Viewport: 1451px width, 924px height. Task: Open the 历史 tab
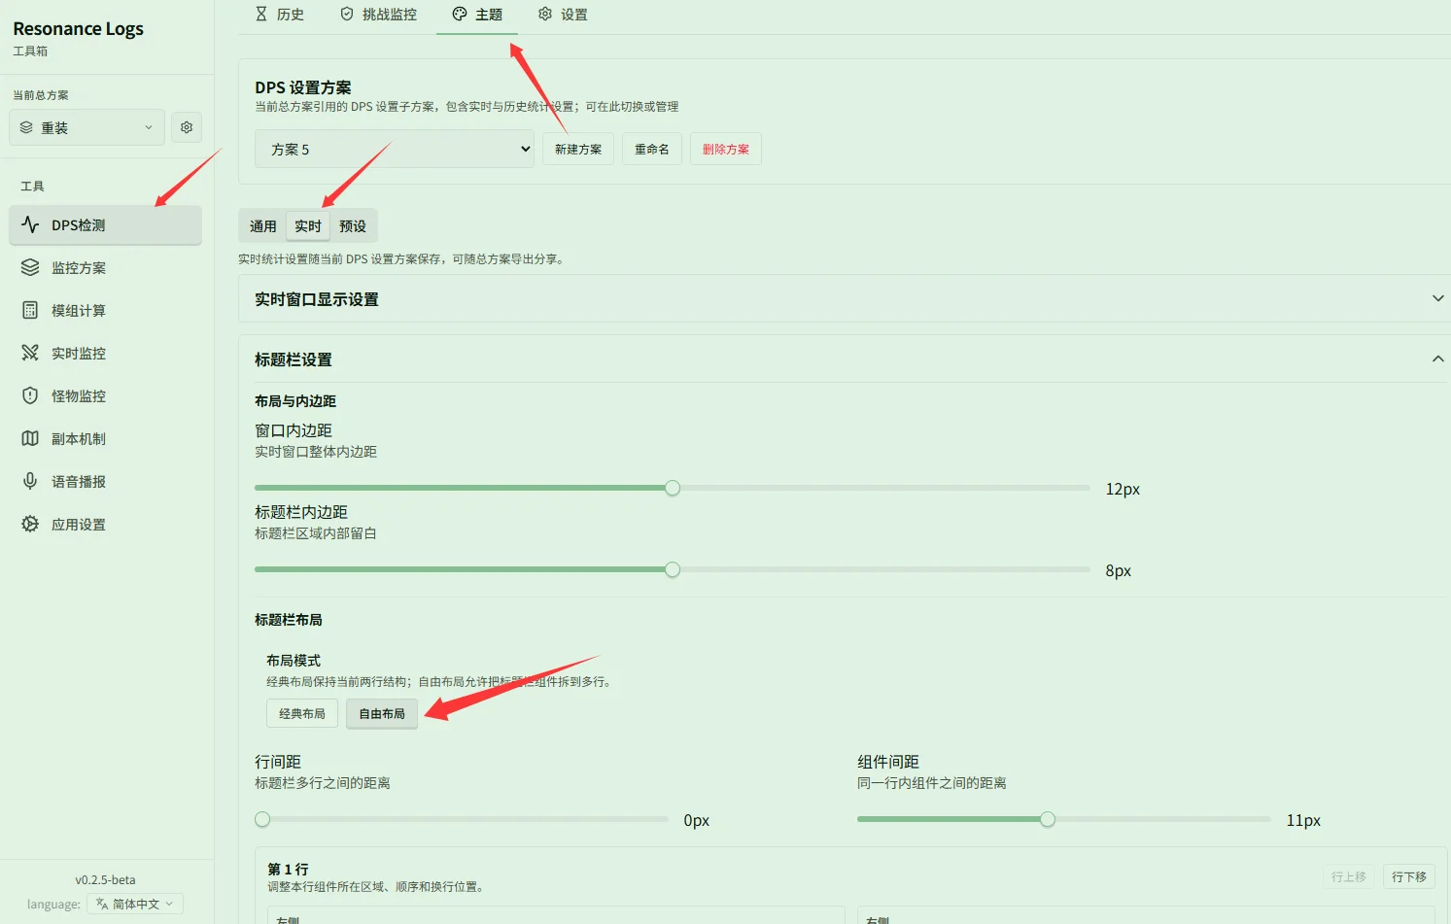(280, 15)
